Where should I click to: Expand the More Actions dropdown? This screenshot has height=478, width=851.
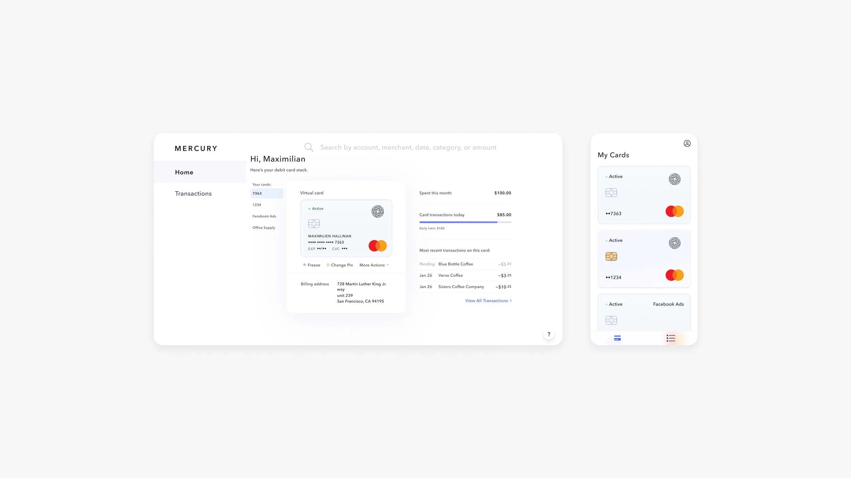(x=374, y=265)
